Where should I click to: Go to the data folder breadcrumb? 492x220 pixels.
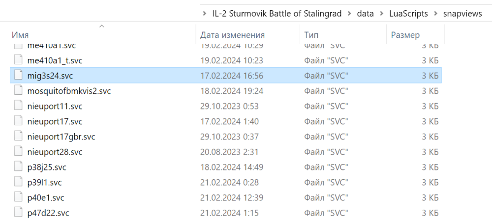(366, 14)
